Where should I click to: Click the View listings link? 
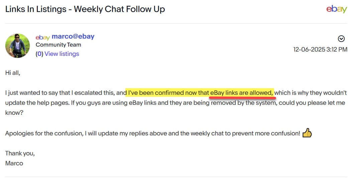(x=62, y=54)
